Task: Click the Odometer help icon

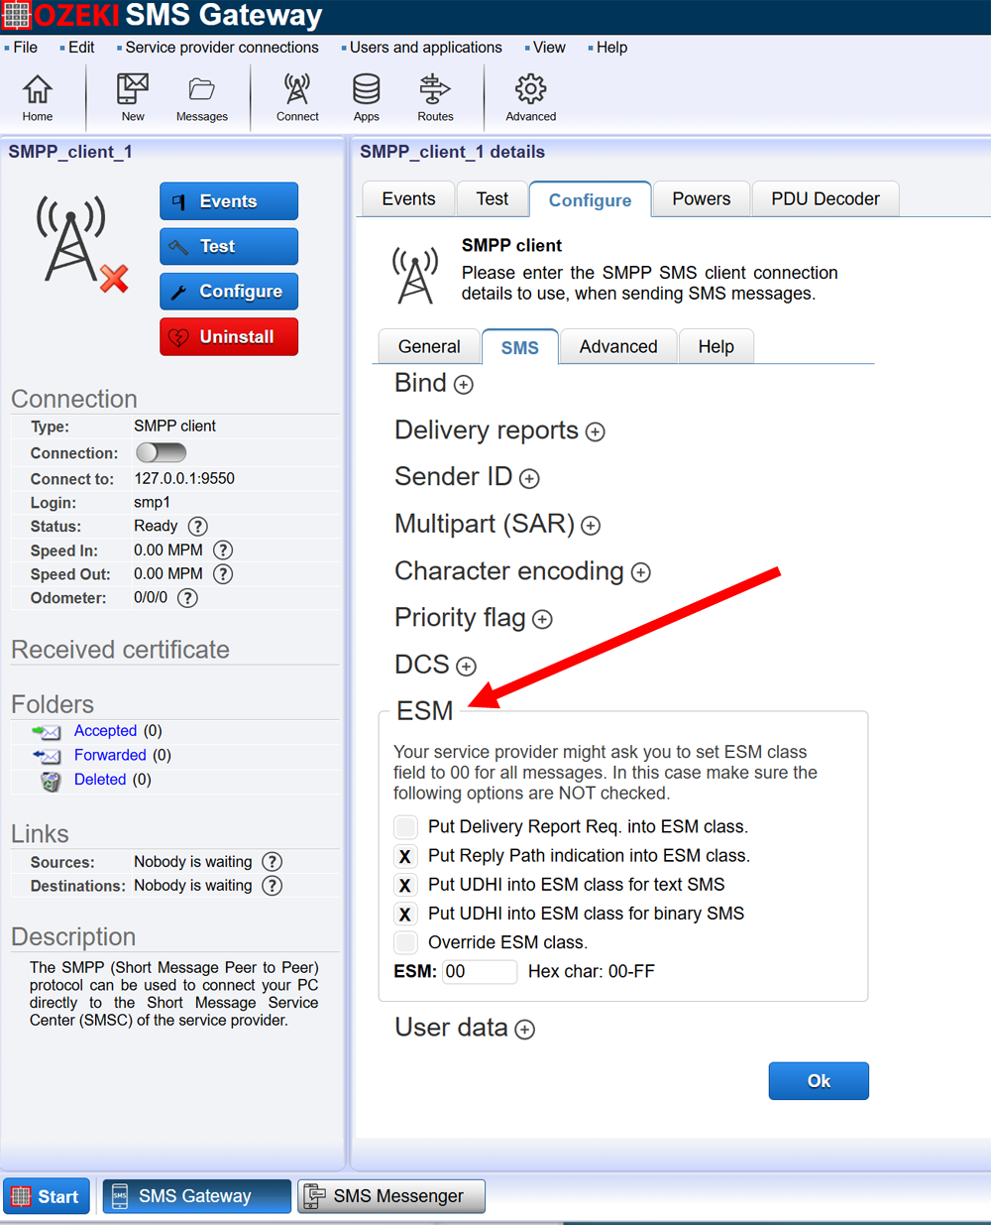Action: (x=188, y=598)
